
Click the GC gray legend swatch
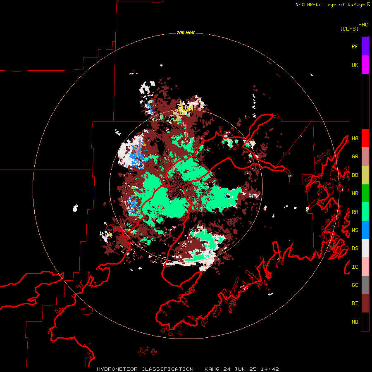[x=365, y=285]
